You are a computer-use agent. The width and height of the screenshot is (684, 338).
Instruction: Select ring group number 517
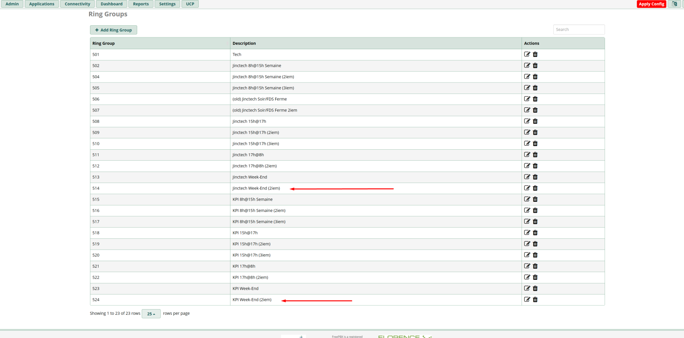[96, 222]
